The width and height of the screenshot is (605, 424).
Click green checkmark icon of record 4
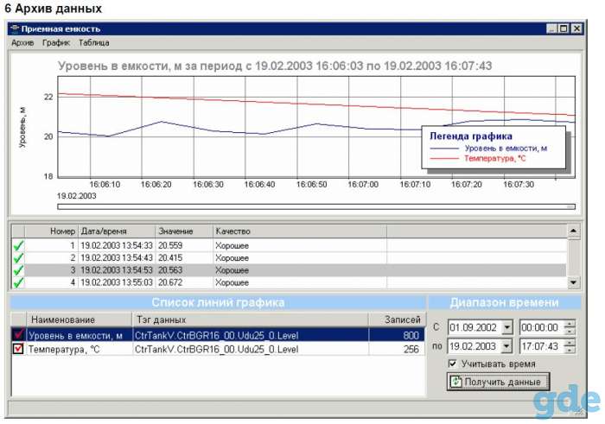[x=18, y=282]
